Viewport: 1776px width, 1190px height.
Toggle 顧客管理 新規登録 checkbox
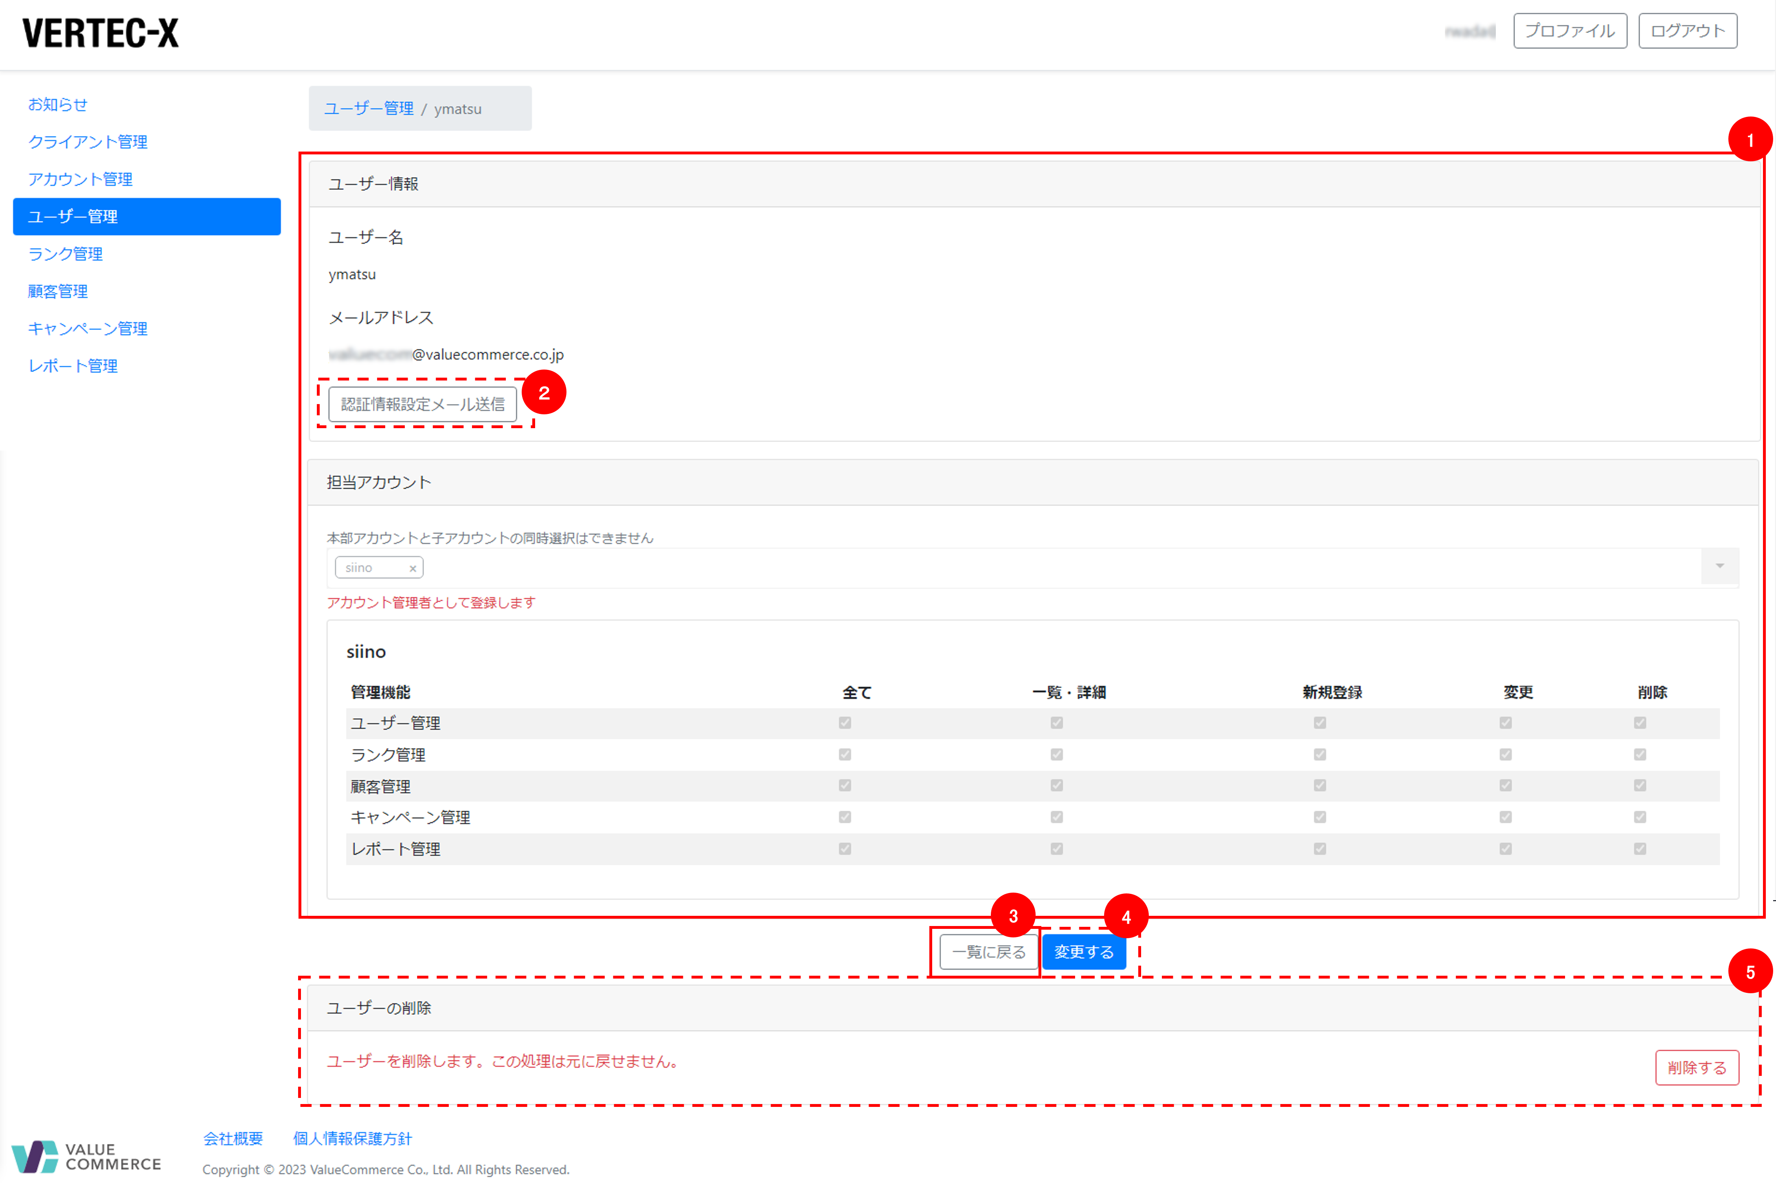tap(1319, 785)
